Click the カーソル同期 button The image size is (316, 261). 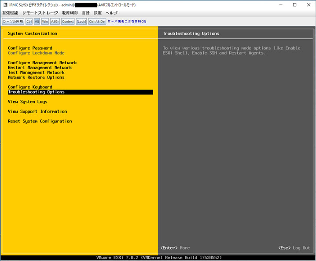[x=13, y=22]
